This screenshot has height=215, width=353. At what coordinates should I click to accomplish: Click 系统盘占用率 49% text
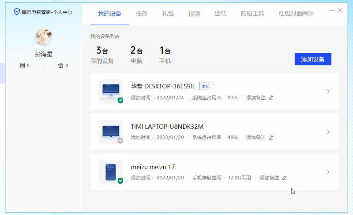click(x=215, y=138)
